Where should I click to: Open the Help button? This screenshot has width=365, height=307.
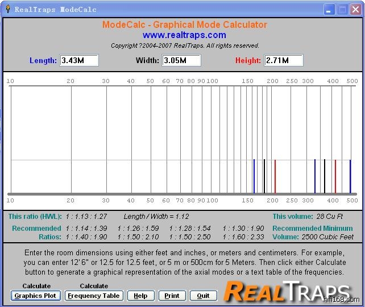point(140,296)
